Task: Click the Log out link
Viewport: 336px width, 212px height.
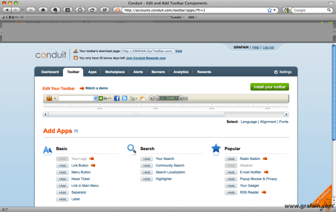Action: [x=268, y=47]
